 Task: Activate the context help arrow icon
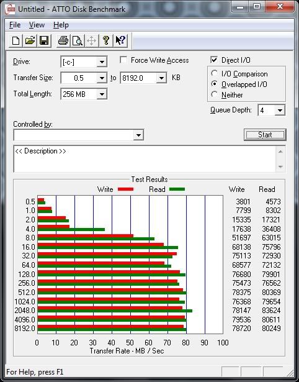pyautogui.click(x=120, y=40)
